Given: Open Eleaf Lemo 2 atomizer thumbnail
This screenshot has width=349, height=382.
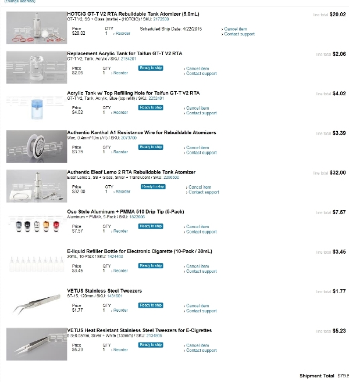Looking at the screenshot, I should click(x=37, y=186).
